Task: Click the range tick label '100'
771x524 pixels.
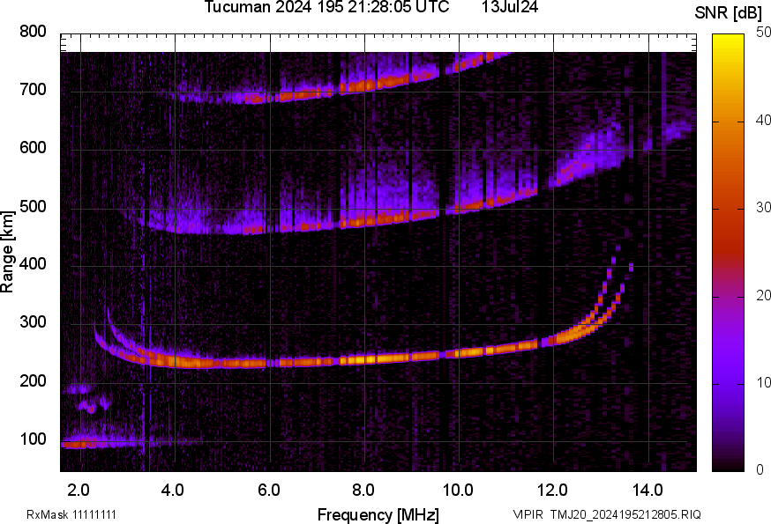Action: coord(33,439)
